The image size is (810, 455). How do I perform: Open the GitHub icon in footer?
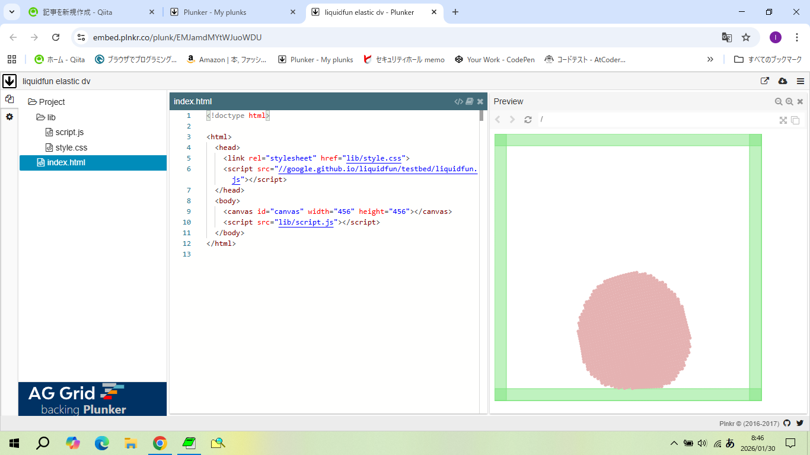[x=787, y=423]
